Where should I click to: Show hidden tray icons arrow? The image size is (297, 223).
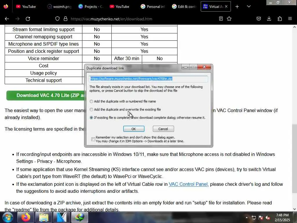(x=247, y=217)
